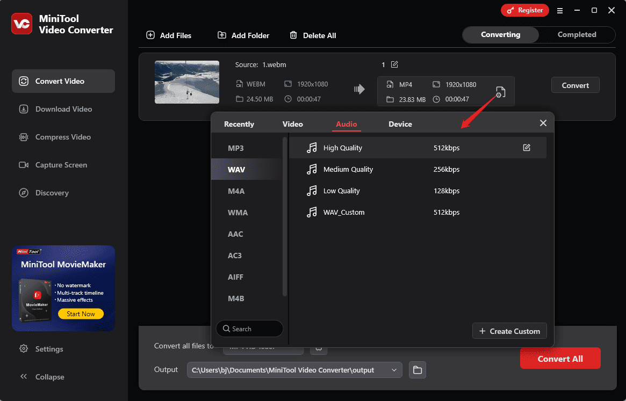626x401 pixels.
Task: Choose WAV_Custom 512kbps preset
Action: (418, 212)
